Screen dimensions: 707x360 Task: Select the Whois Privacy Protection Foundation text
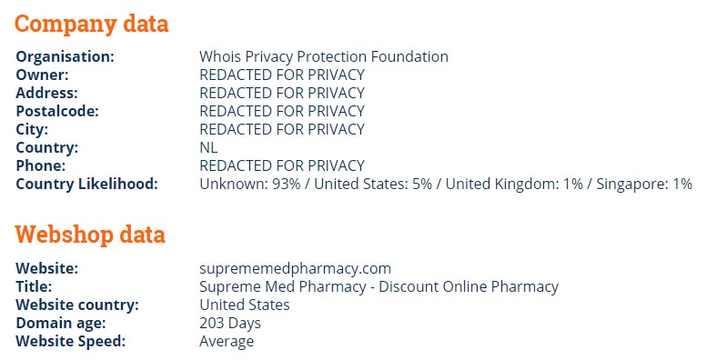[324, 56]
